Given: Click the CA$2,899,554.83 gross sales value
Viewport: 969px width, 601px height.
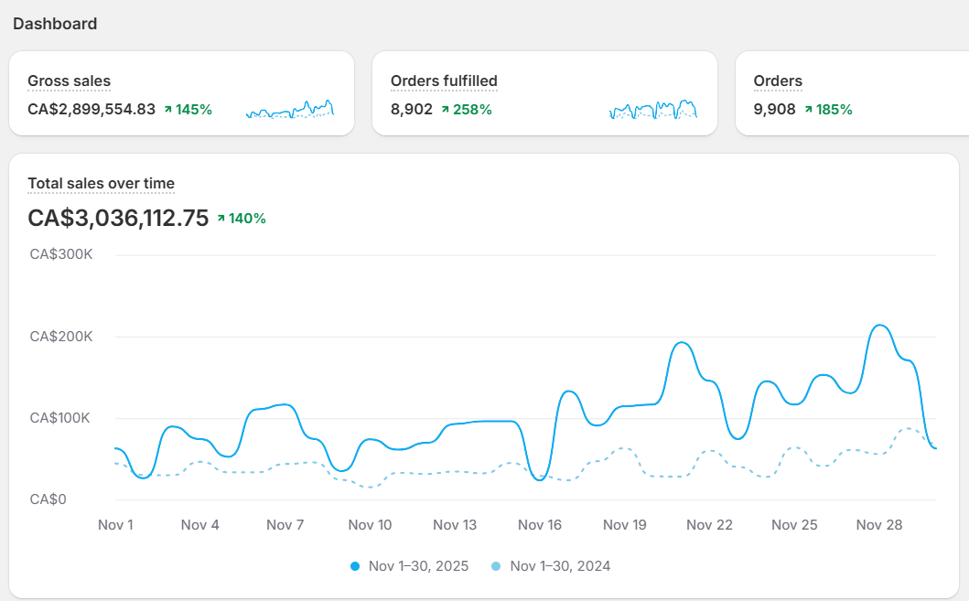Looking at the screenshot, I should pyautogui.click(x=92, y=110).
